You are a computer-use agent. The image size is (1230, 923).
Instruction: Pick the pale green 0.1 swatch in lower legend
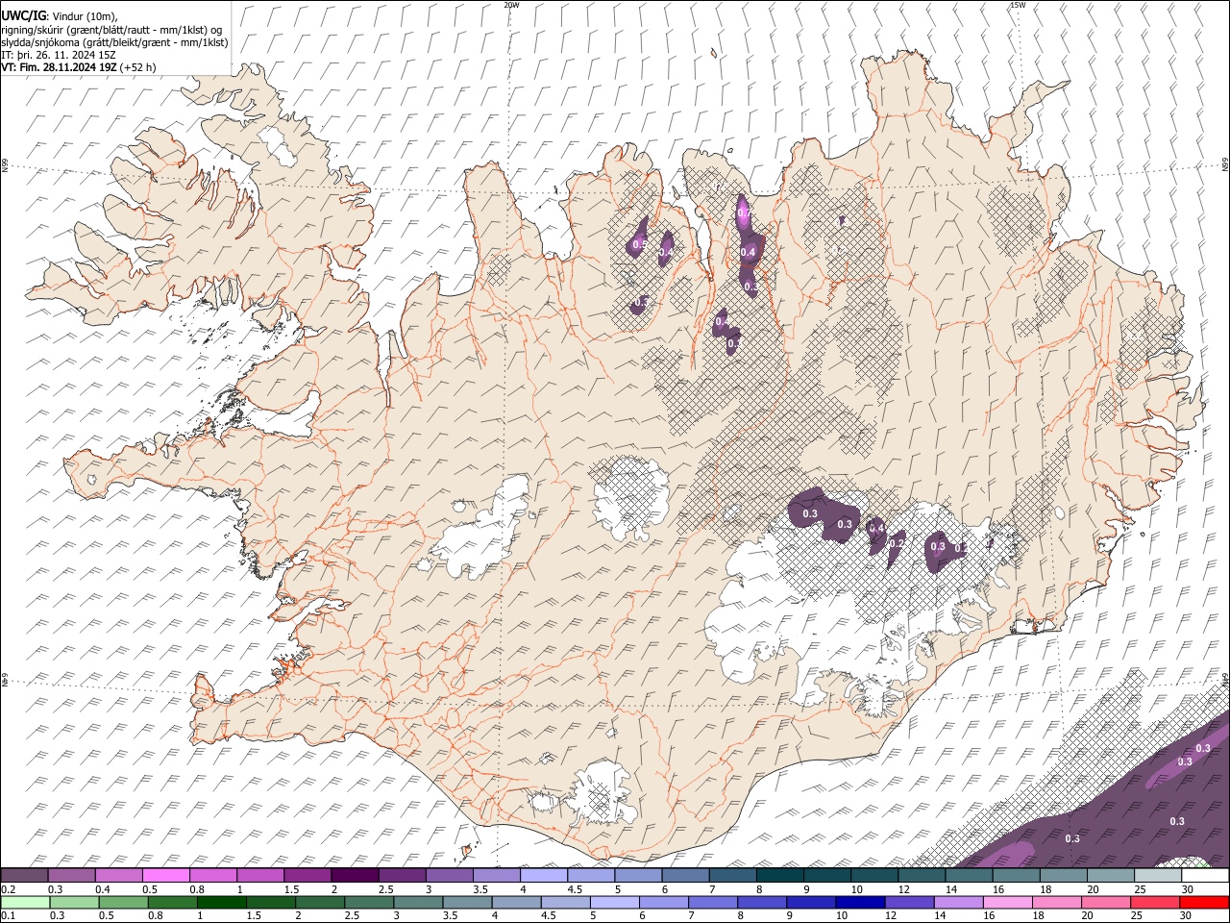(x=24, y=902)
